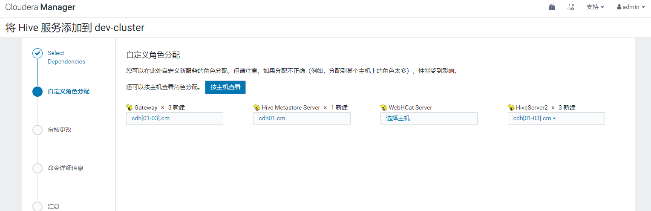This screenshot has width=651, height=211.
Task: Click 选择主机 for WebHCat Server
Action: 429,119
